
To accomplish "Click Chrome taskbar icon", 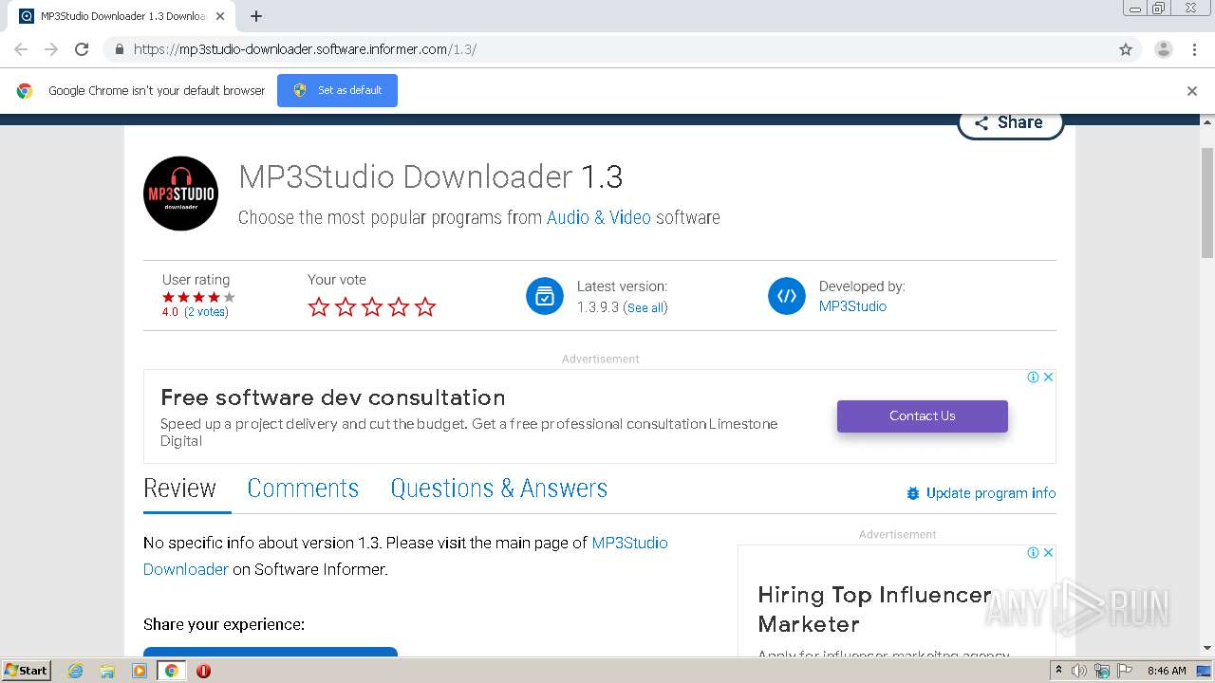I will tap(172, 671).
